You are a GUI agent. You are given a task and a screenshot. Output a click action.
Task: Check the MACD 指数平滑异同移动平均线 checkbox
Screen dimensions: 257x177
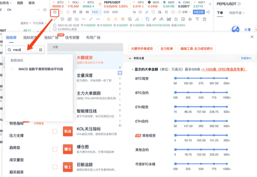[x=12, y=69]
